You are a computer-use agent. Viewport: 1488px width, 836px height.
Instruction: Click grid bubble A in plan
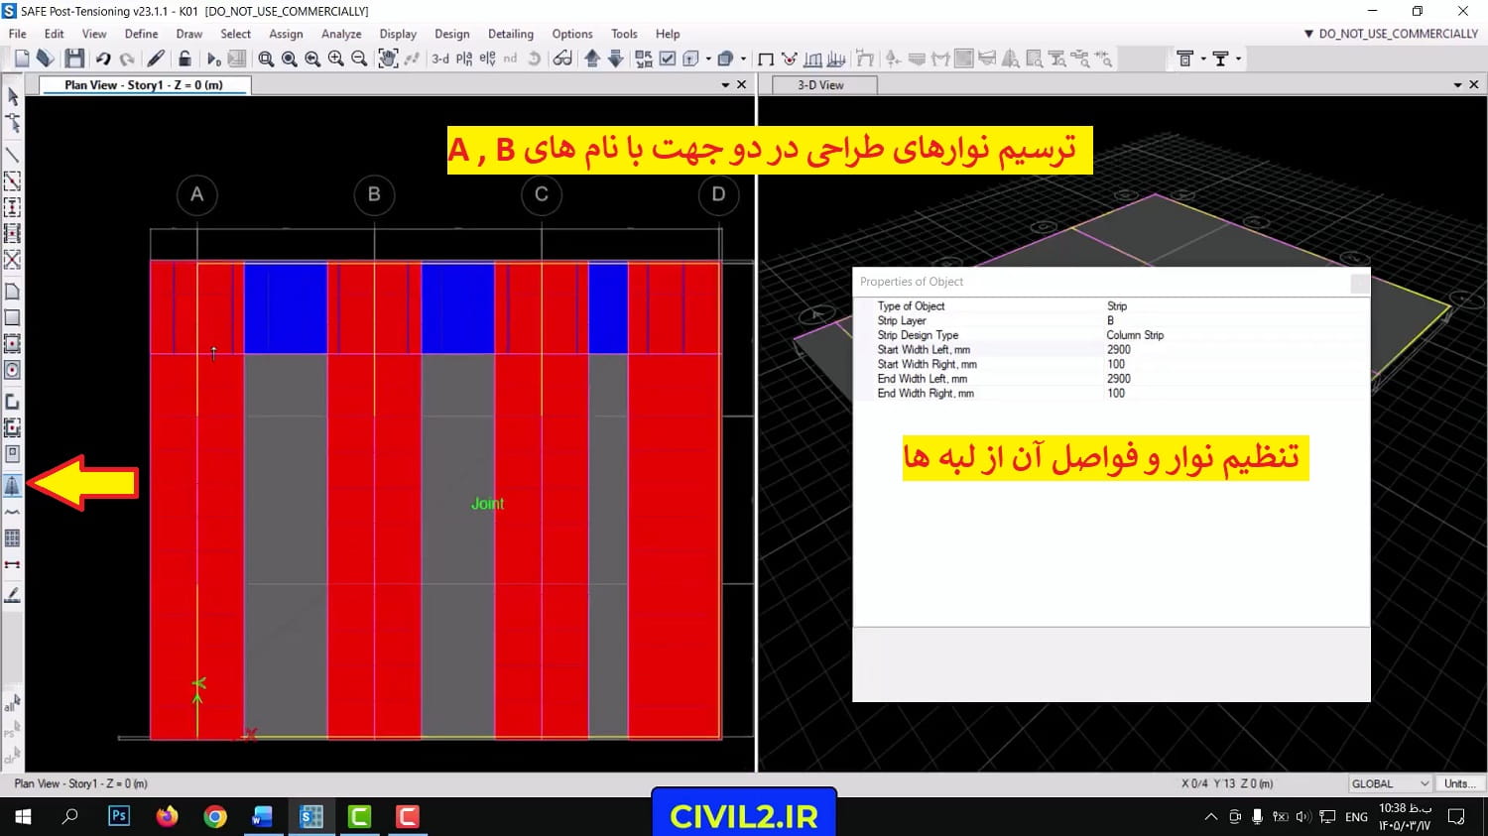(x=197, y=194)
